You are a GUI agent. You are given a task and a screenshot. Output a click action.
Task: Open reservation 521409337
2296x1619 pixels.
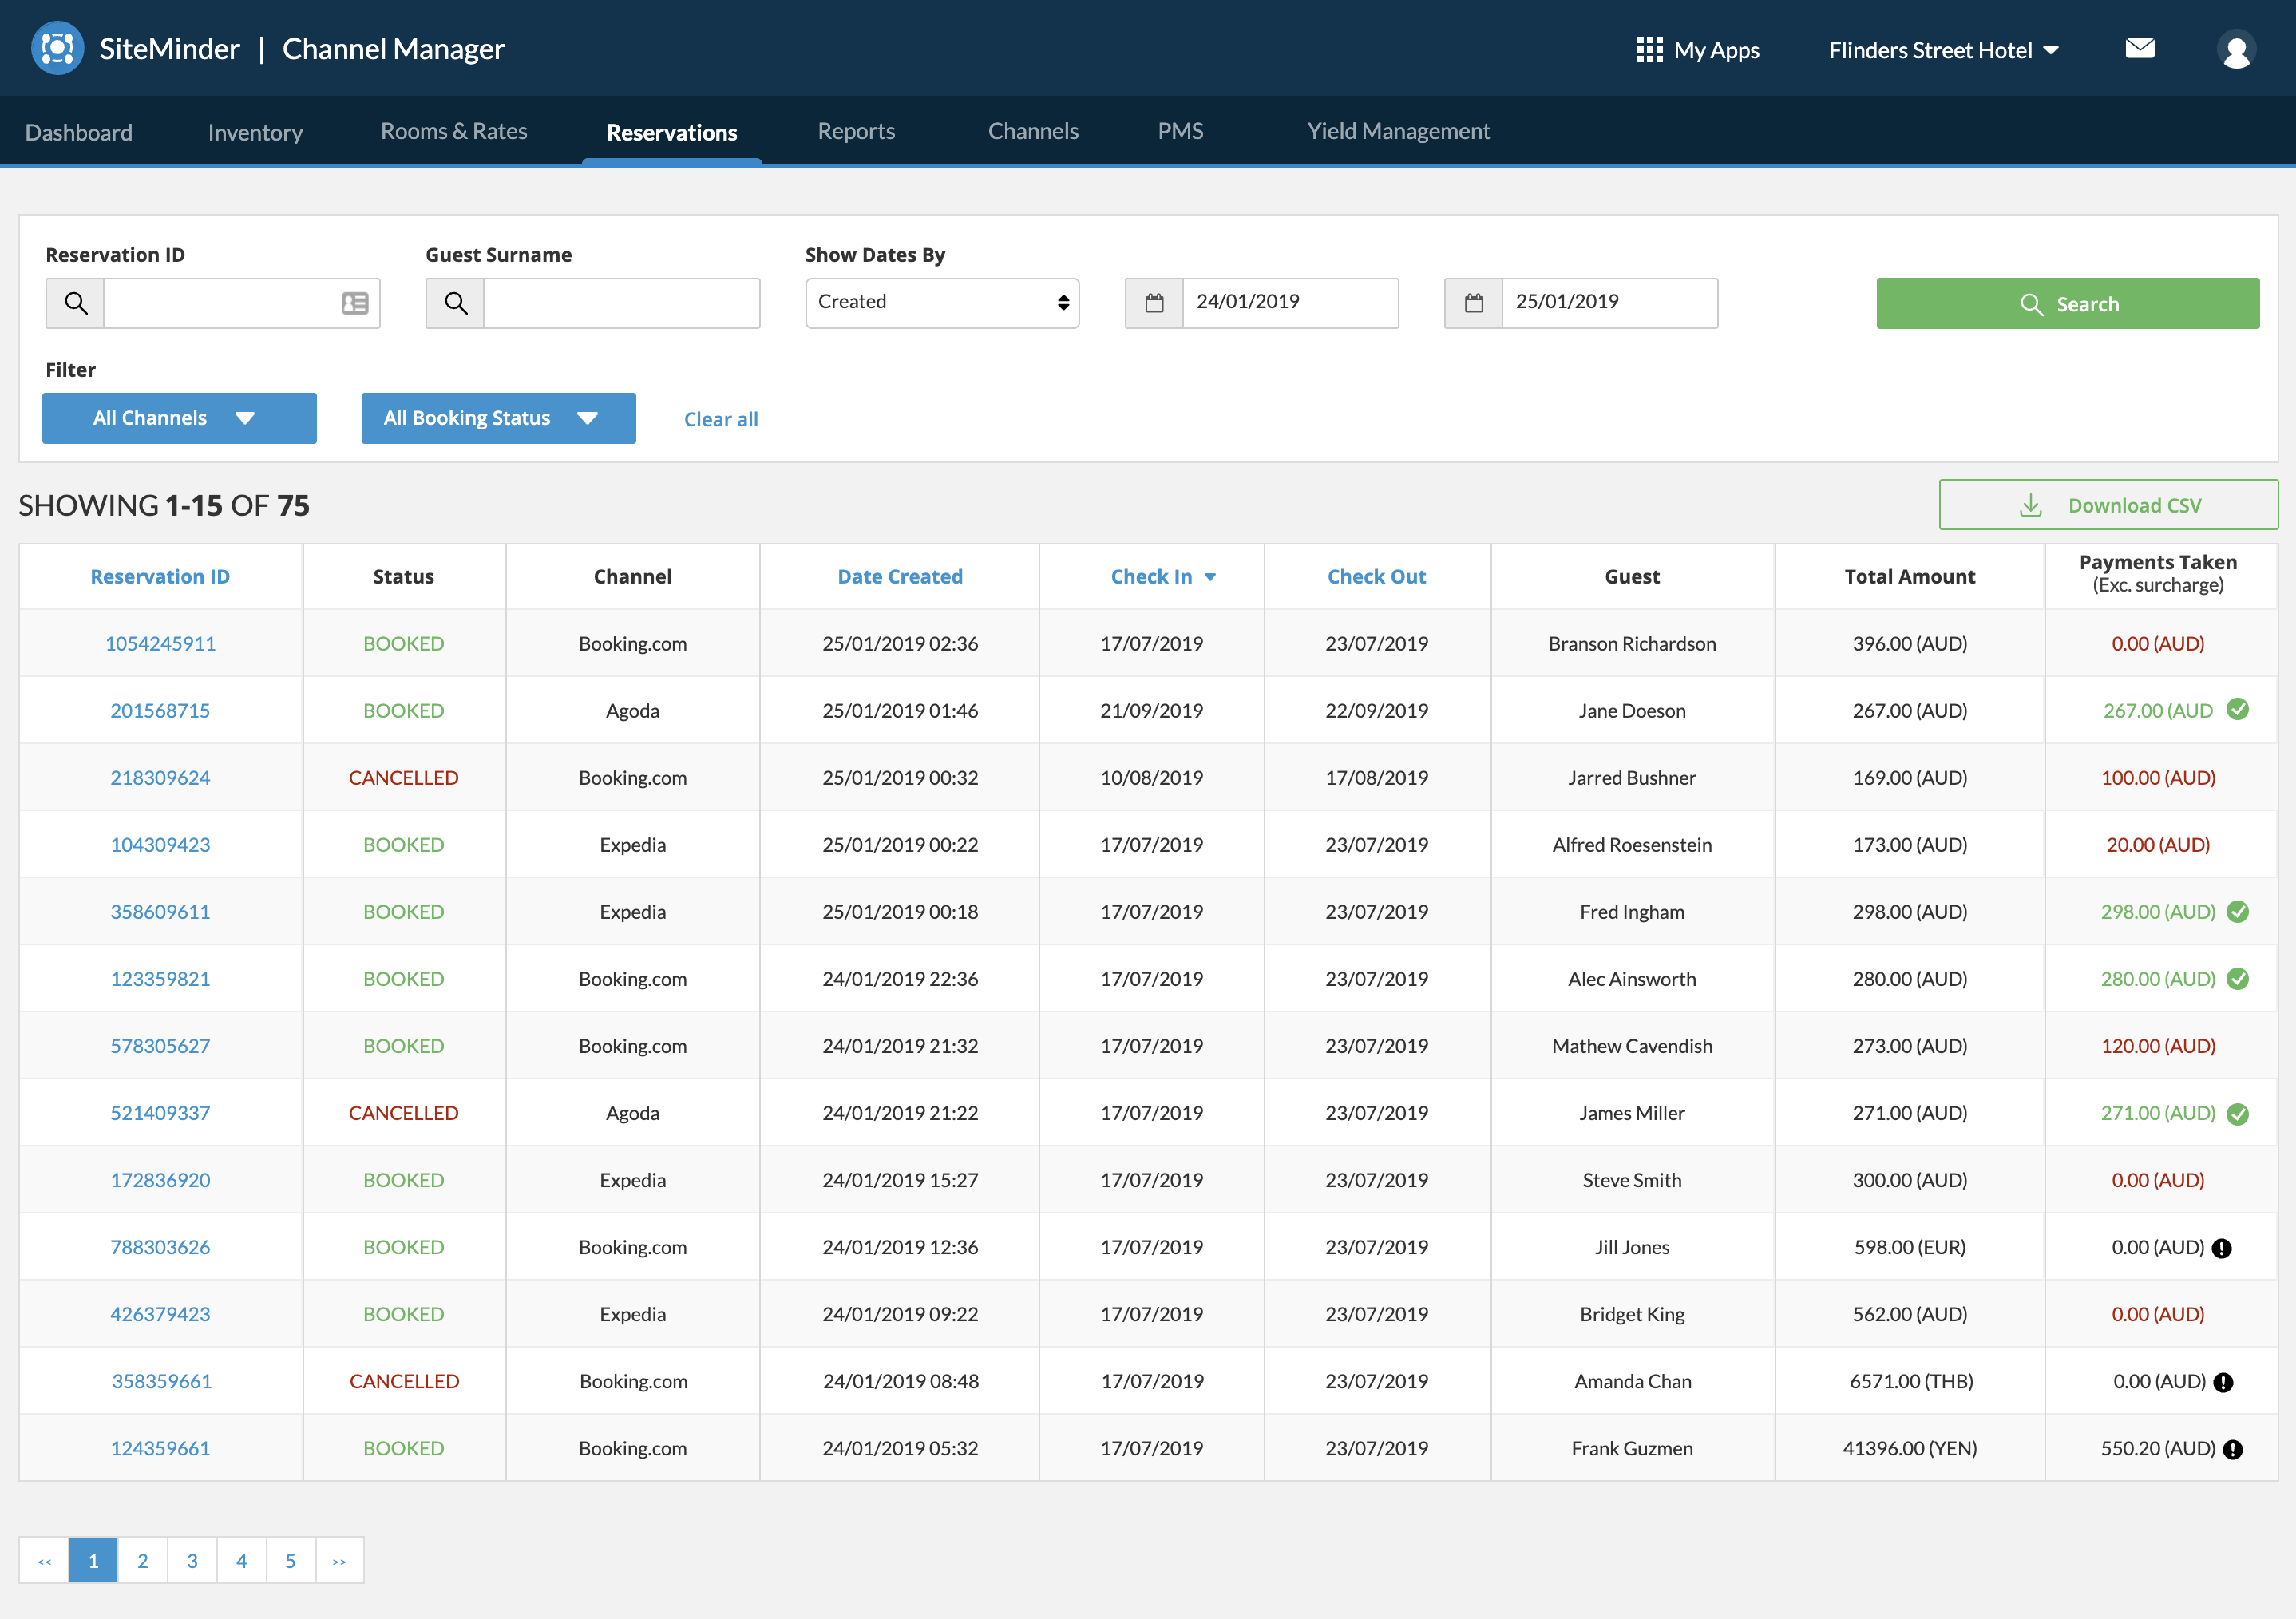(x=160, y=1113)
